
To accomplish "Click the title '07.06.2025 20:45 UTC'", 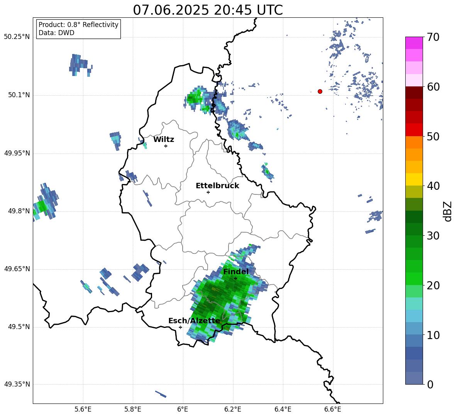I will coord(208,10).
